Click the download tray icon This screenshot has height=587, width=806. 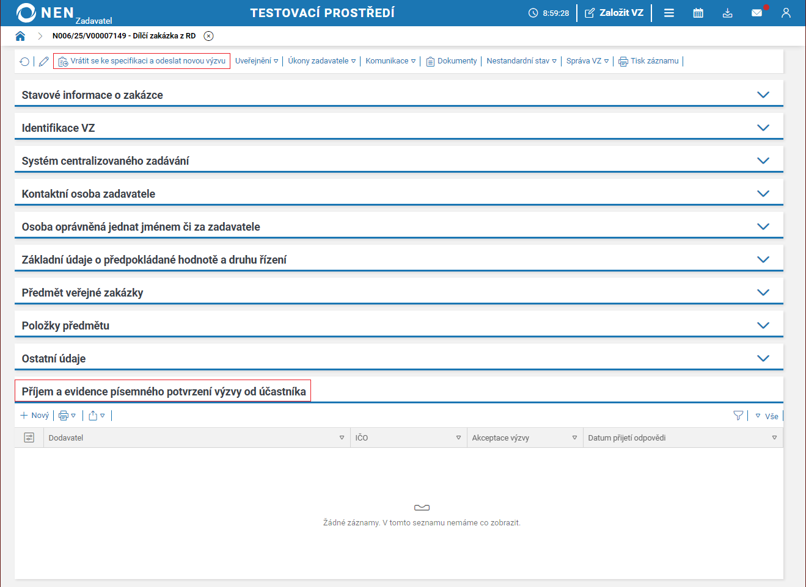click(x=727, y=13)
